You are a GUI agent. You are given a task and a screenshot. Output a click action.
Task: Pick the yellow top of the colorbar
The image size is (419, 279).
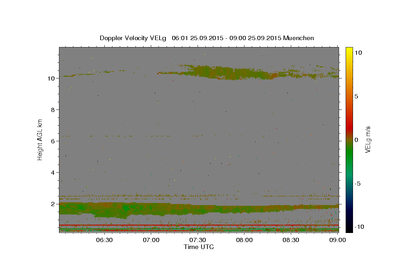pyautogui.click(x=349, y=50)
